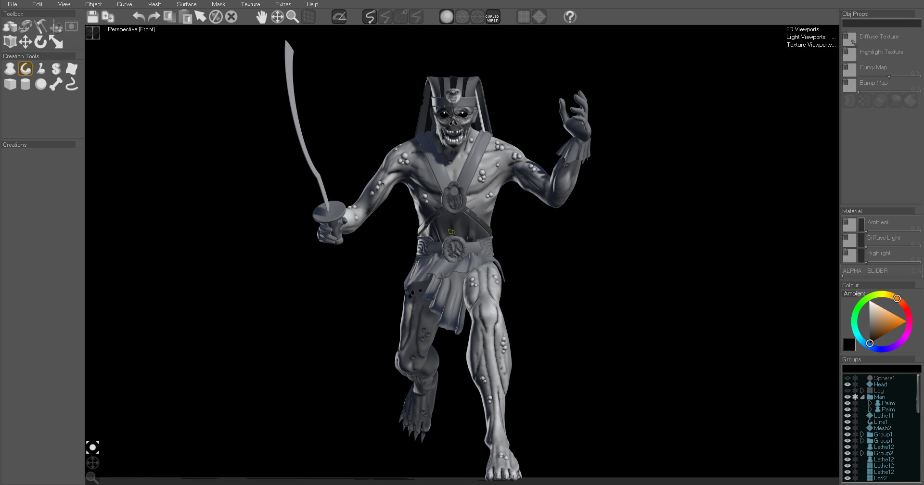Activate the Move tool
Screen dimensions: 924x485
(x=25, y=42)
